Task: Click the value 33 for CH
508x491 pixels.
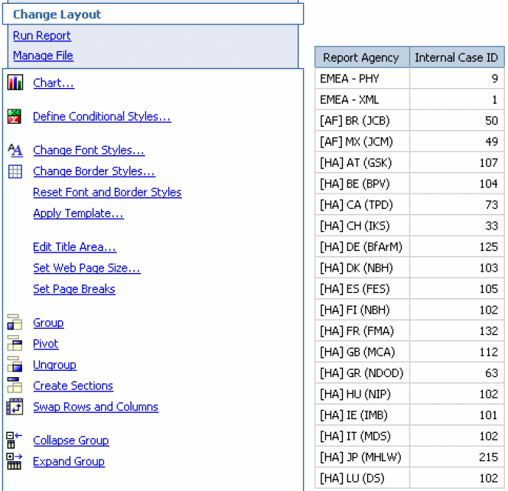Action: coord(491,226)
